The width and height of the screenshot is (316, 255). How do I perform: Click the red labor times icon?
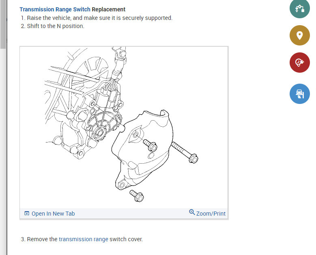[x=299, y=63]
